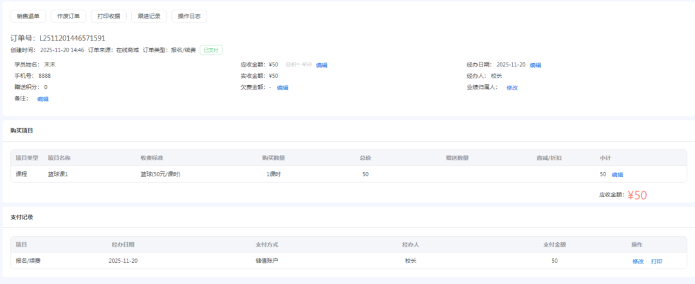Viewport: 695px width, 284px height.
Task: Print the 报名/续费 payment record
Action: click(x=656, y=261)
